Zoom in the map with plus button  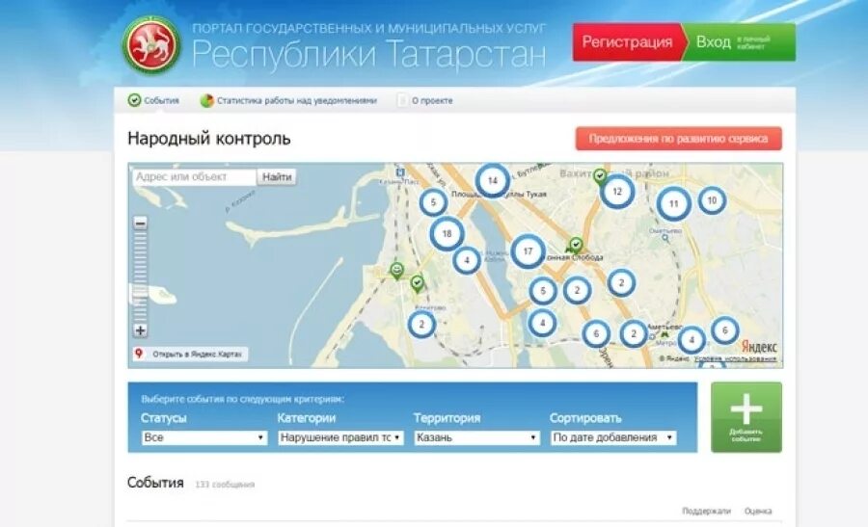click(x=141, y=330)
